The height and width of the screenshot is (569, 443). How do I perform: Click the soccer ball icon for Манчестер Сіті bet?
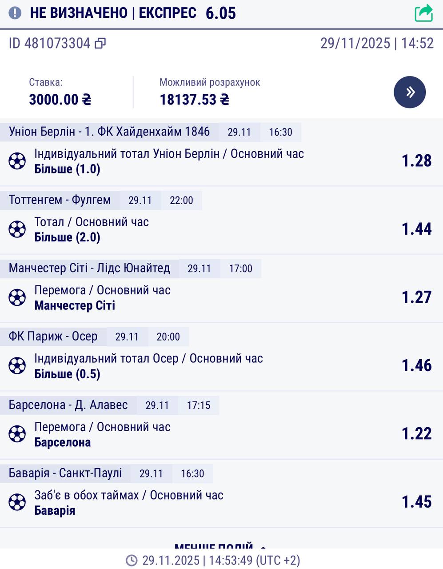(x=17, y=297)
